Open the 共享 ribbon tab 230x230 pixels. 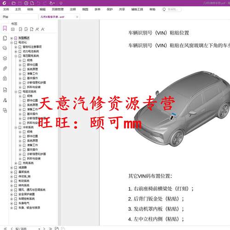[x=122, y=9]
